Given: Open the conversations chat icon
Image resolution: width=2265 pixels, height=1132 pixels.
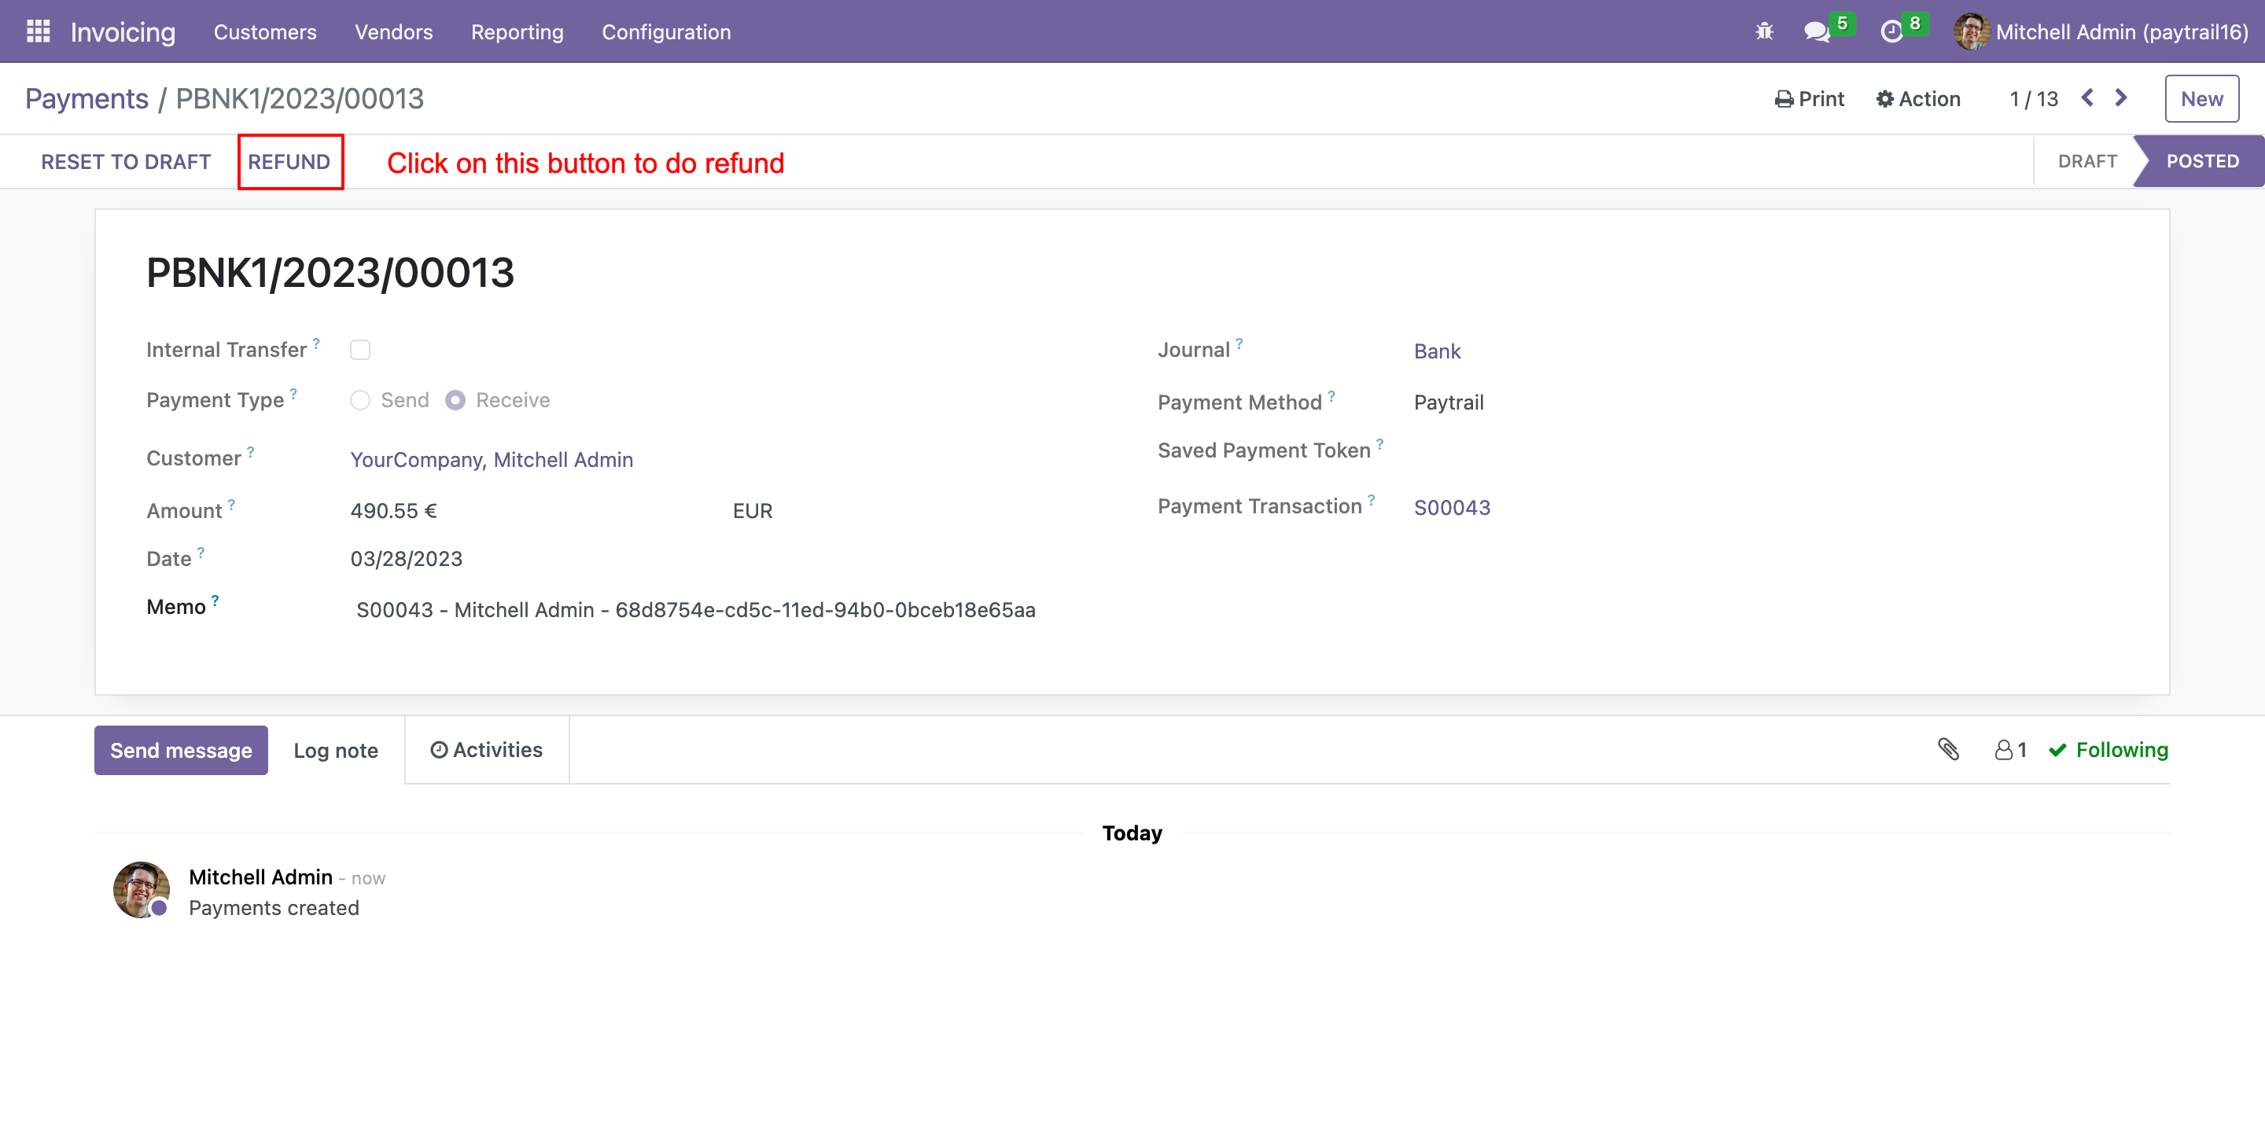Looking at the screenshot, I should tap(1817, 32).
